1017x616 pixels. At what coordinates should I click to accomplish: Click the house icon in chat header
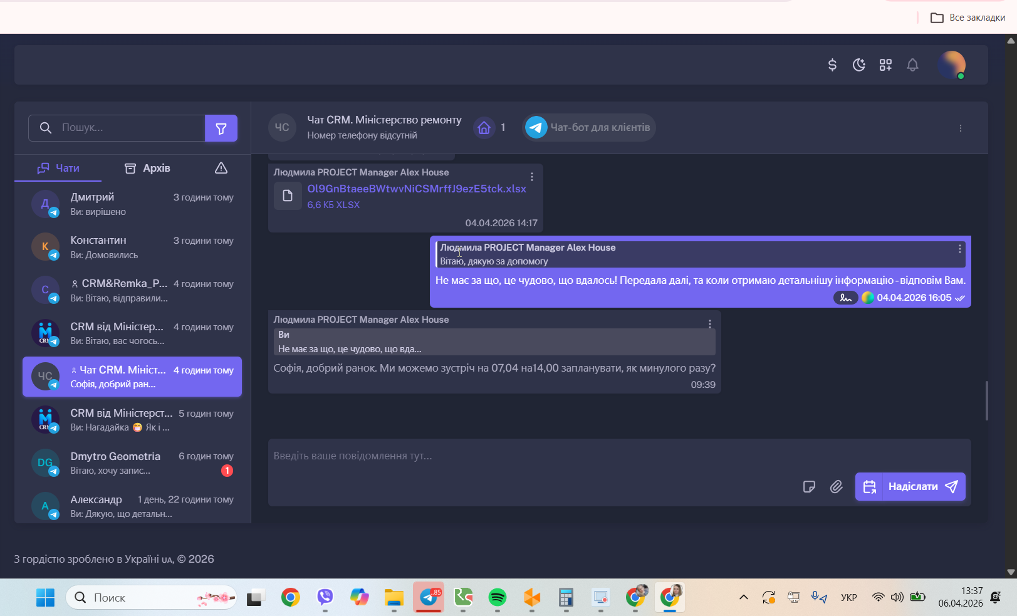(x=484, y=128)
